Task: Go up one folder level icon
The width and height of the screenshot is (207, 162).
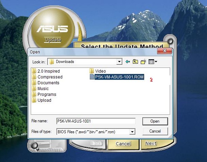Action: pyautogui.click(x=135, y=62)
